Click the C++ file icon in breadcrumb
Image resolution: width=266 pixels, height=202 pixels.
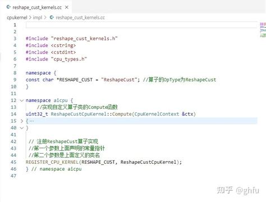(52, 17)
